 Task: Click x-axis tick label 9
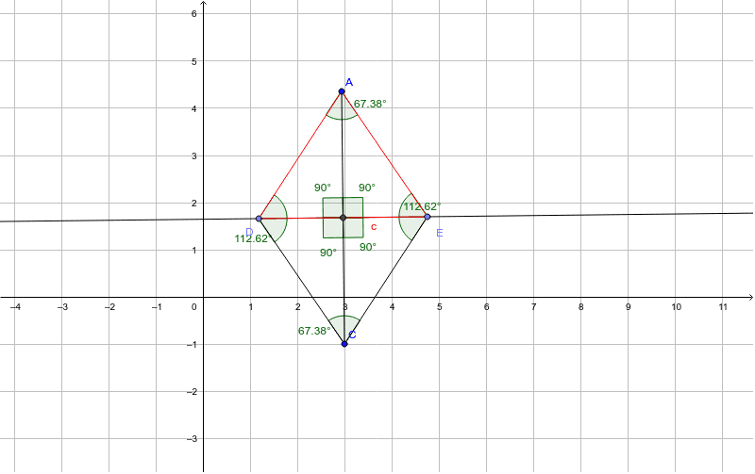pos(628,306)
